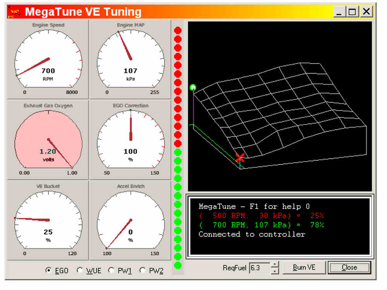Click the '700' RPM reading
The width and height of the screenshot is (387, 290).
(48, 71)
